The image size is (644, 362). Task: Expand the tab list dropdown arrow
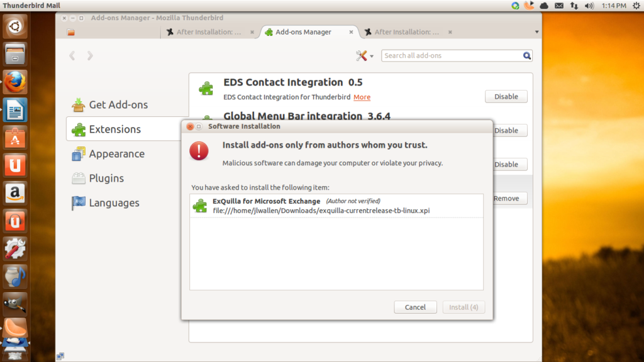tap(536, 32)
